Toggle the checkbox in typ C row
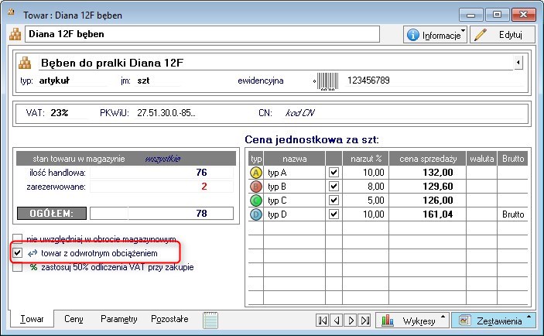 coord(334,201)
